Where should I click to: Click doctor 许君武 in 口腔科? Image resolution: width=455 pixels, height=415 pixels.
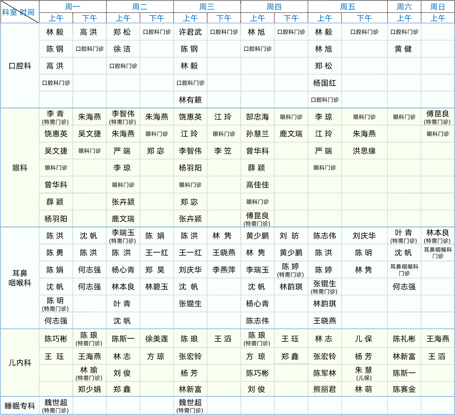(x=190, y=32)
